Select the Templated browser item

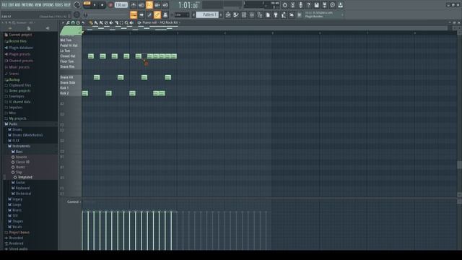tap(23, 178)
